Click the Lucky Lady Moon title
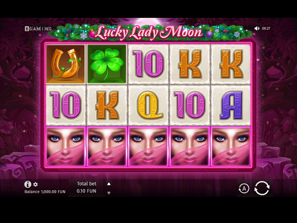Screen dimensions: 297x223 tap(148, 33)
